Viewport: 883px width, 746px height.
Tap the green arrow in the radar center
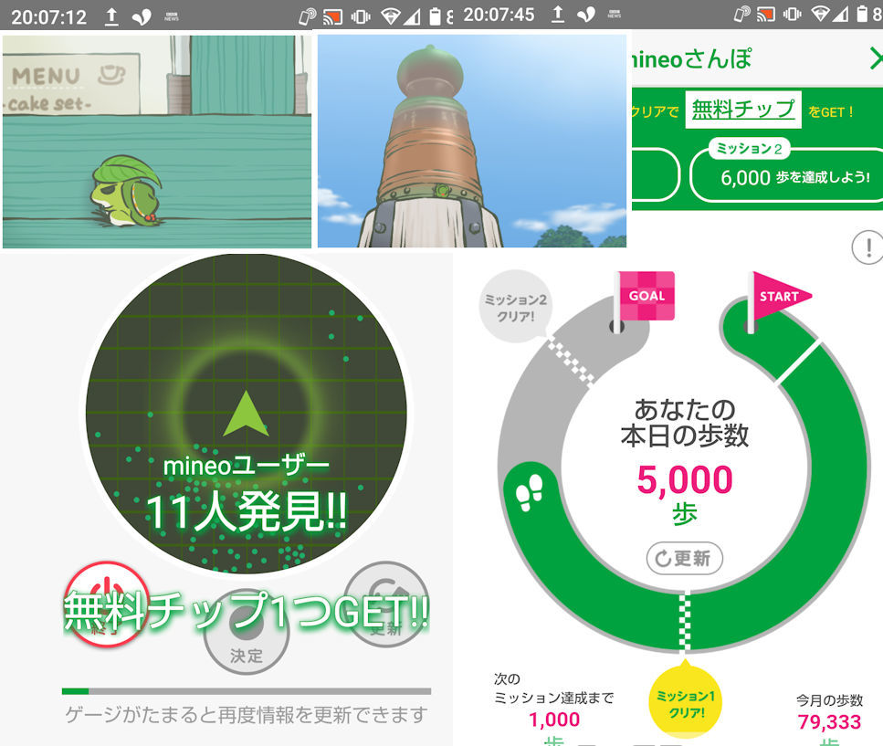[x=246, y=414]
